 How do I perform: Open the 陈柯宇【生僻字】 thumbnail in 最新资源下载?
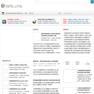pos(5,67)
